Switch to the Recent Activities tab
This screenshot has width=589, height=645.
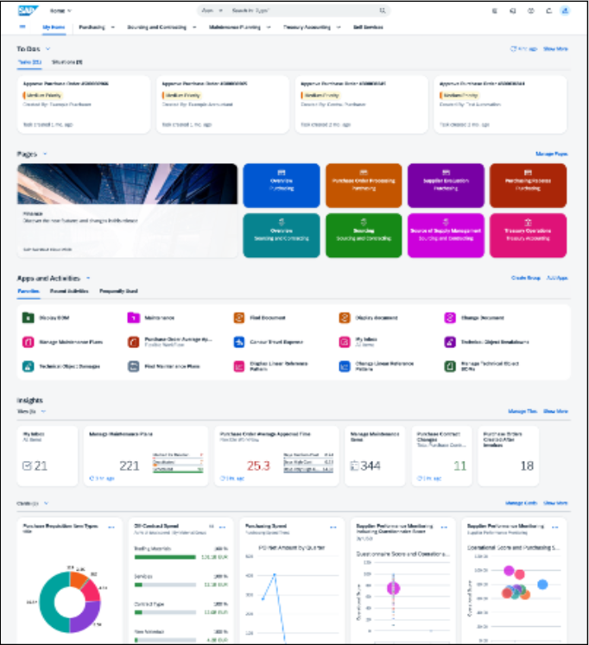[69, 291]
